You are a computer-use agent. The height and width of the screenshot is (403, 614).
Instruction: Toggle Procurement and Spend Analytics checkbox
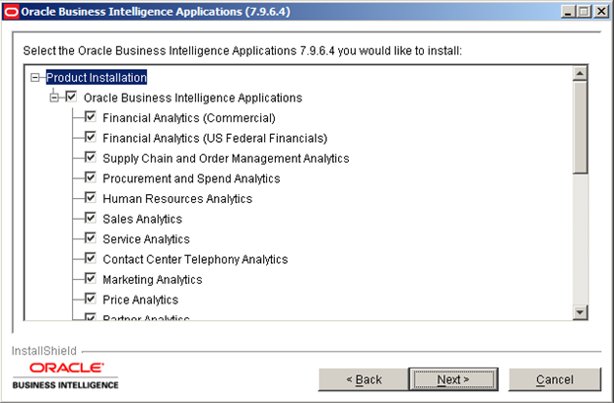point(91,177)
